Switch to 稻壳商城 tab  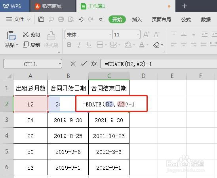[x=53, y=6]
